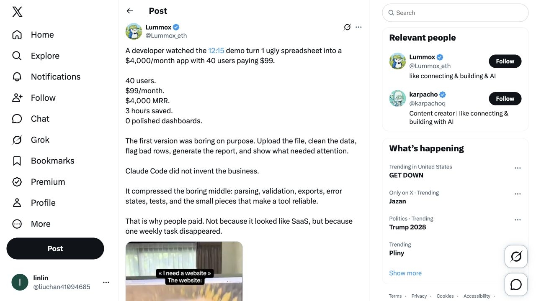Open Grok icon beside post options
Viewport: 536px width, 301px height.
pyautogui.click(x=347, y=27)
